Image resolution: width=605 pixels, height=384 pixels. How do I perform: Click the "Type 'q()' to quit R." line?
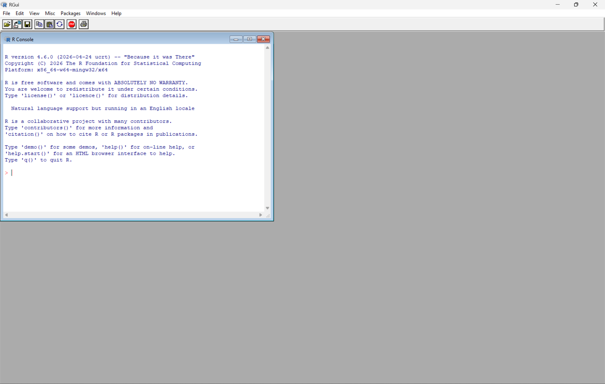pos(38,160)
